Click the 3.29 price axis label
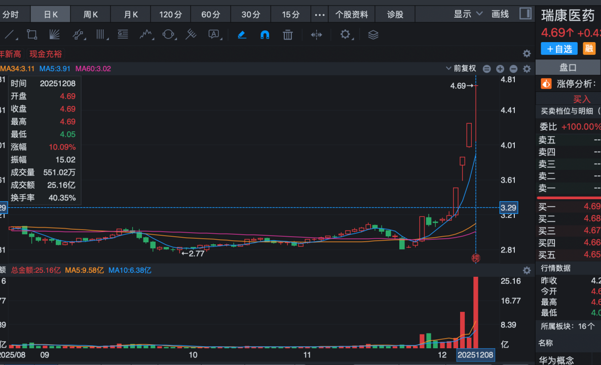The width and height of the screenshot is (601, 365). 509,208
